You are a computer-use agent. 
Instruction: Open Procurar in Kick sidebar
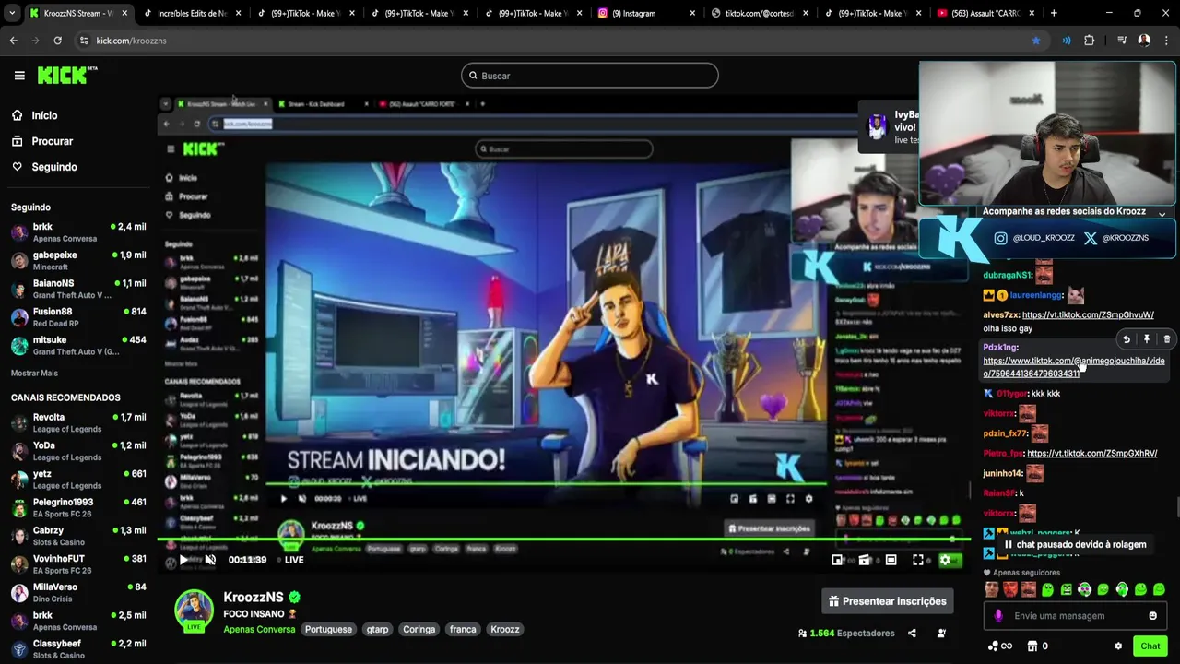(52, 141)
